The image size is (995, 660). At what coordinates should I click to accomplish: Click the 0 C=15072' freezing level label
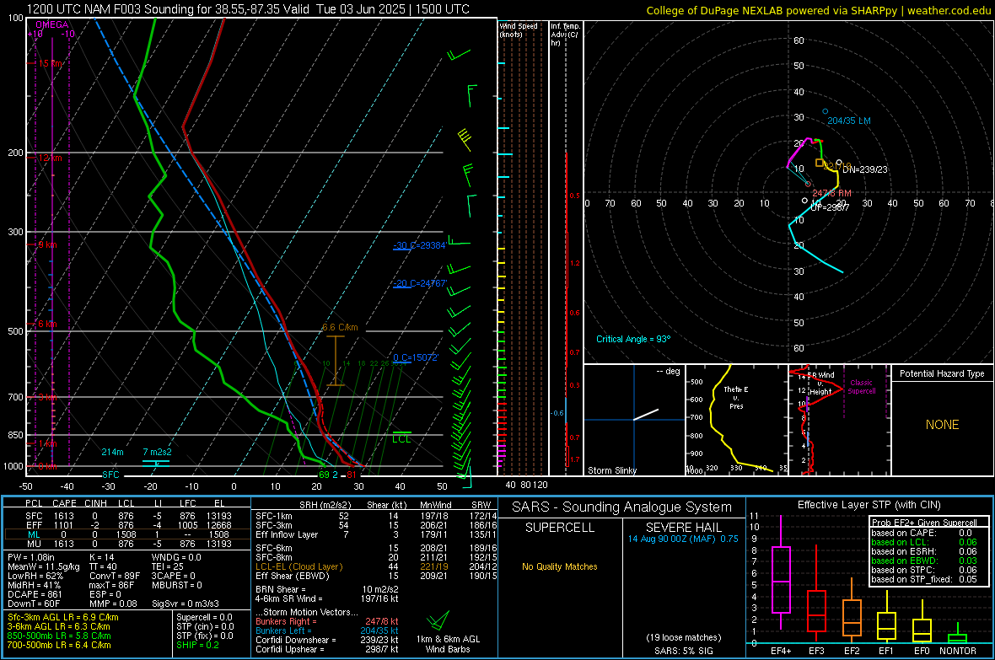[x=416, y=357]
